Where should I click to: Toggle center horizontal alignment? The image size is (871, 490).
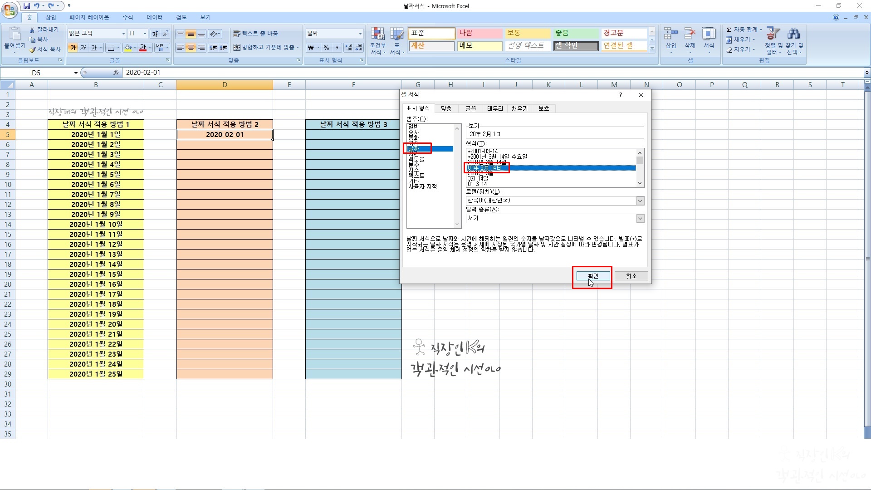tap(191, 47)
